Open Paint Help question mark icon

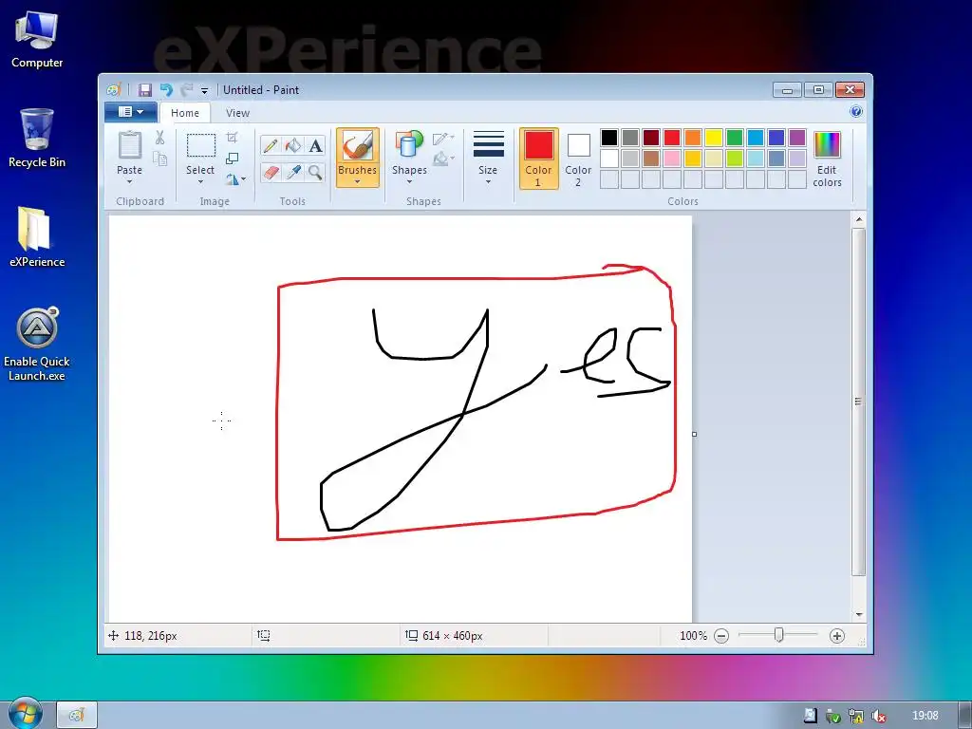(x=856, y=112)
